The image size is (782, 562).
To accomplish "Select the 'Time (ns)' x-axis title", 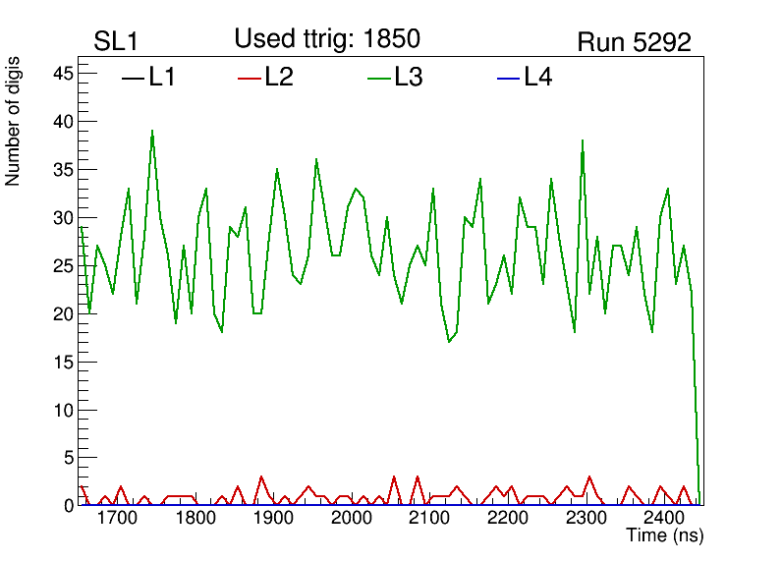I will pos(665,536).
